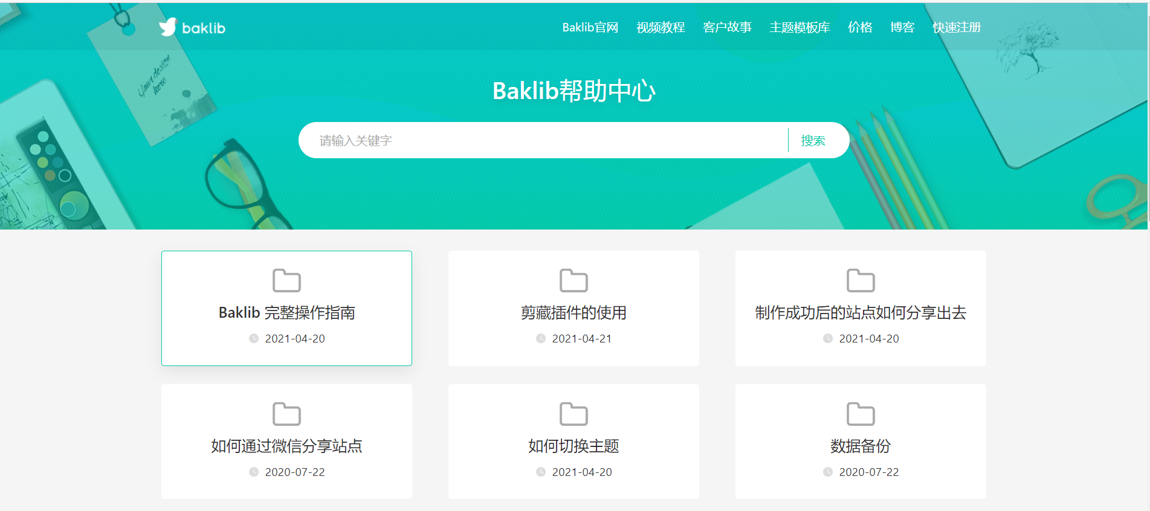This screenshot has height=511, width=1150.
Task: Visit 博客 from top navigation
Action: coord(902,28)
